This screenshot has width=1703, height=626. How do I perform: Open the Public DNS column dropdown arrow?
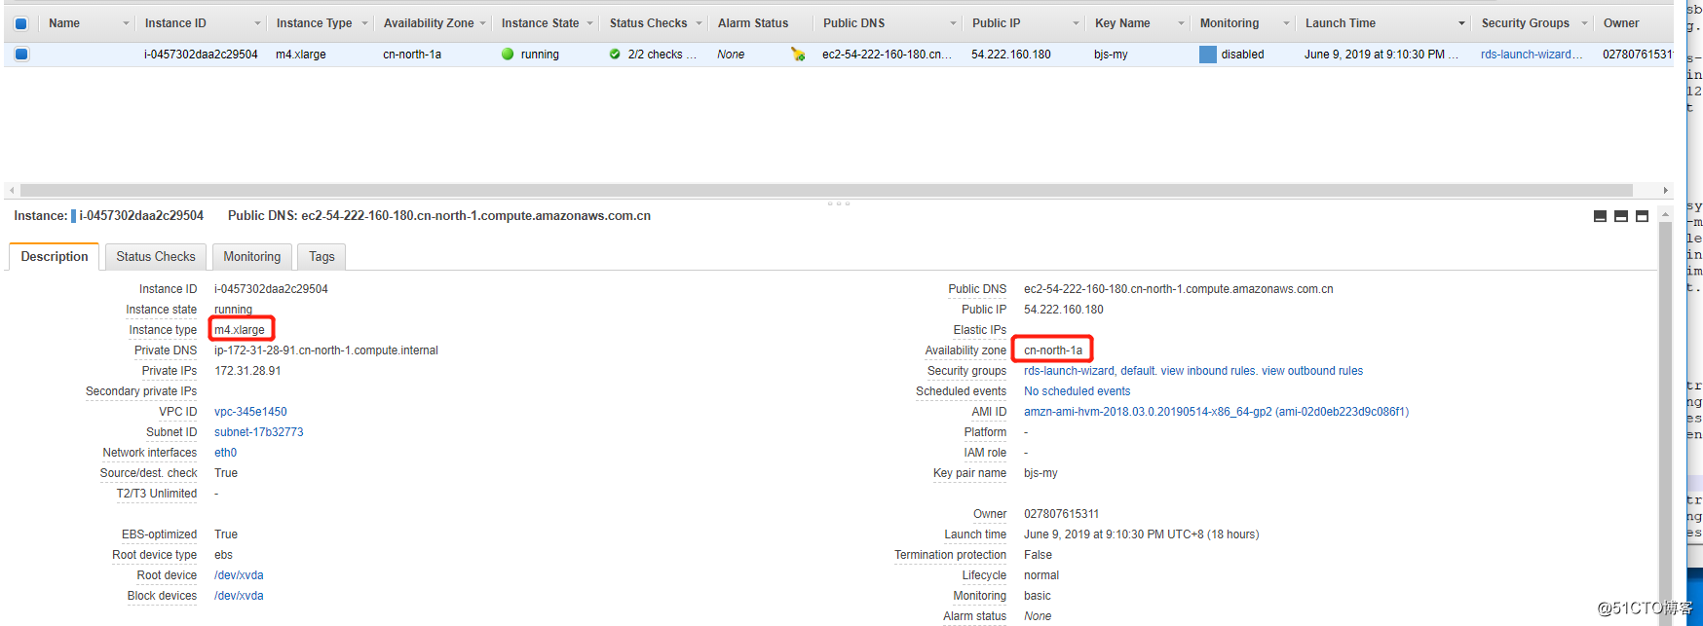pos(953,23)
